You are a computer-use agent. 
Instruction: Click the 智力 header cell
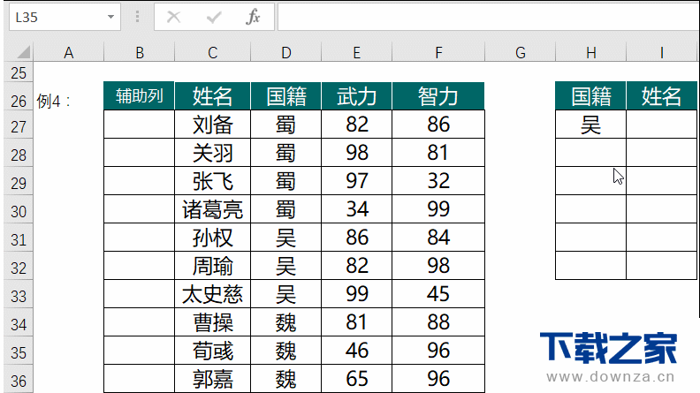(438, 96)
